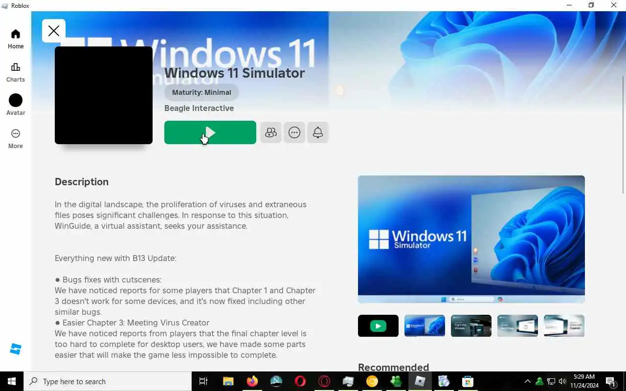Open the large Windows 11 Simulator preview image

pos(471,239)
